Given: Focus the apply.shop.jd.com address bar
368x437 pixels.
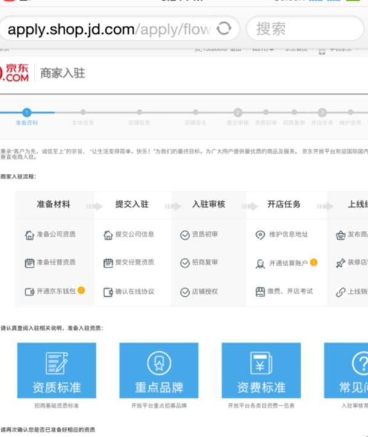Looking at the screenshot, I should coord(119,29).
